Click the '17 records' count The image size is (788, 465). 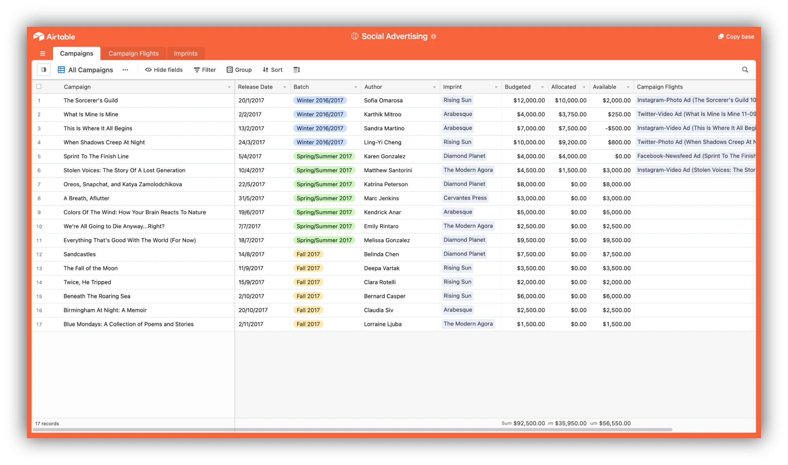(47, 424)
